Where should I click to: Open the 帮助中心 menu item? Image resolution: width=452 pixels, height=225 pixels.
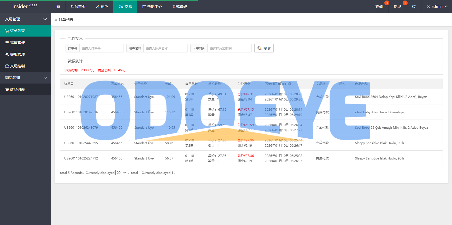tap(152, 7)
